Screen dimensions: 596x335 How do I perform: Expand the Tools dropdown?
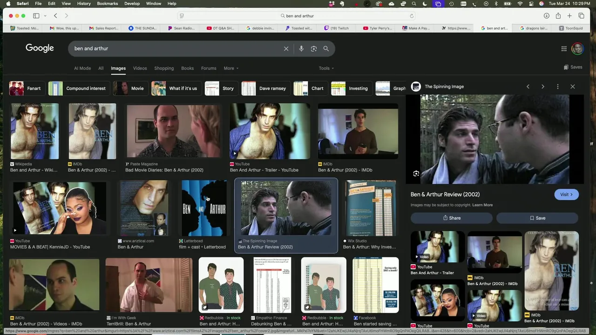pyautogui.click(x=326, y=68)
